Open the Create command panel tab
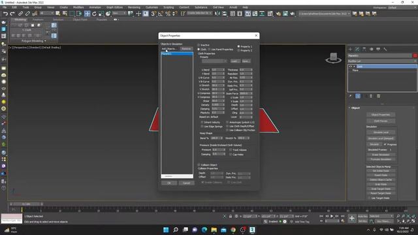Screen dimensions: 418x235 point(350,50)
